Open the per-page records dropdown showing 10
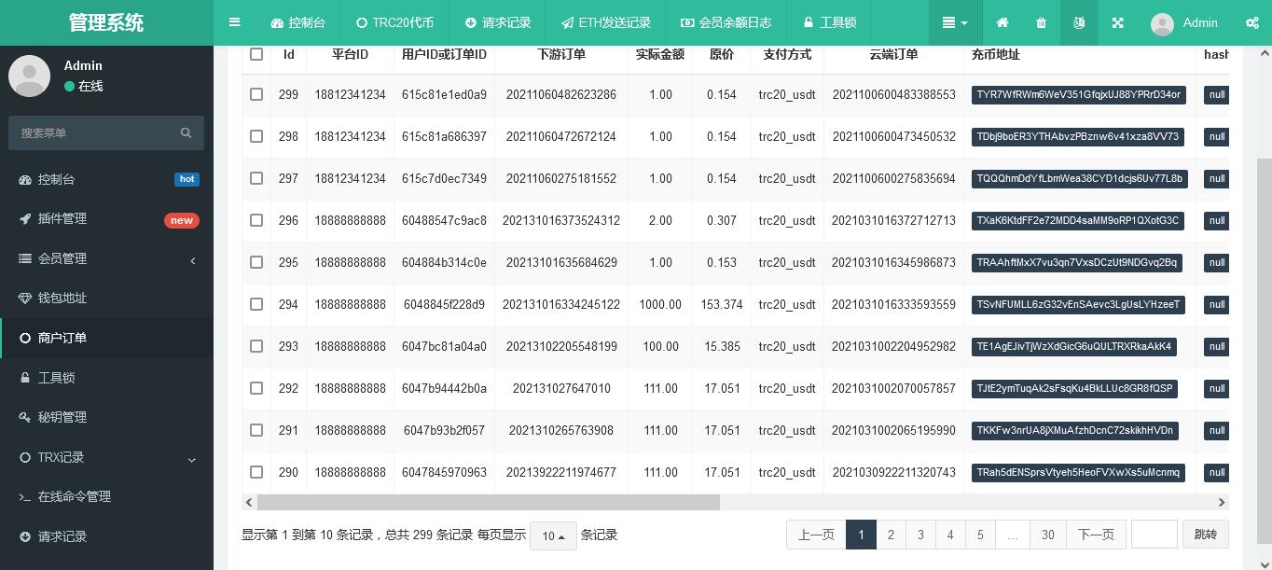Image resolution: width=1272 pixels, height=570 pixels. coord(552,535)
